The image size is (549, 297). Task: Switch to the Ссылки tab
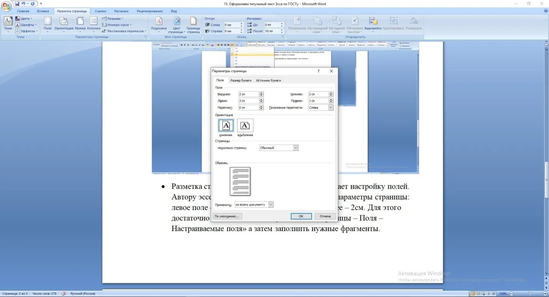[101, 11]
